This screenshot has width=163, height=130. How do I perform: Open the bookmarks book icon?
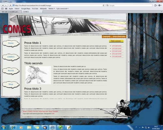tap(2, 8)
